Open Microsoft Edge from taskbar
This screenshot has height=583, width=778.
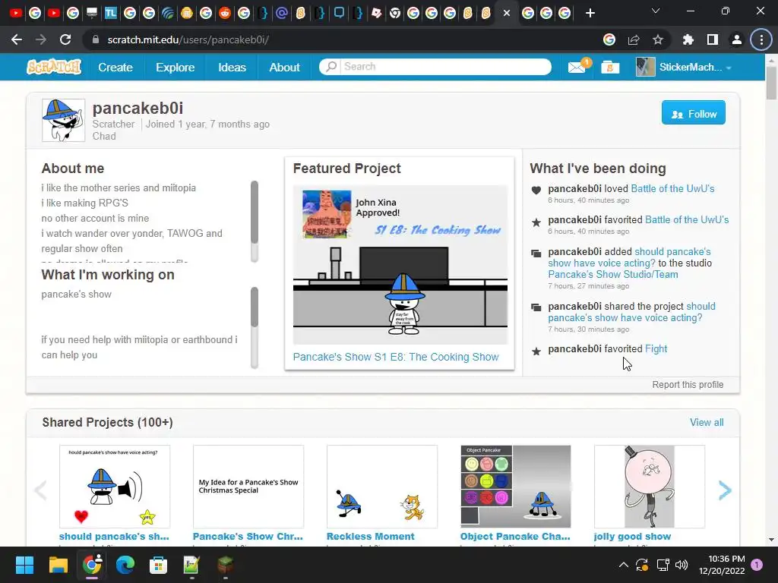click(x=125, y=565)
